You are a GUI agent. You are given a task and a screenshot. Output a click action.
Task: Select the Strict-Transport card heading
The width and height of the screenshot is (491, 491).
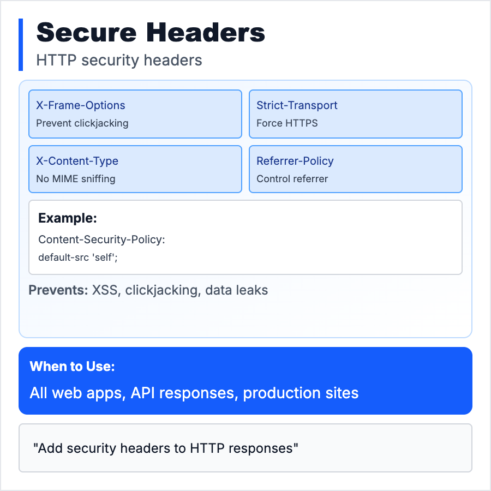click(x=297, y=105)
